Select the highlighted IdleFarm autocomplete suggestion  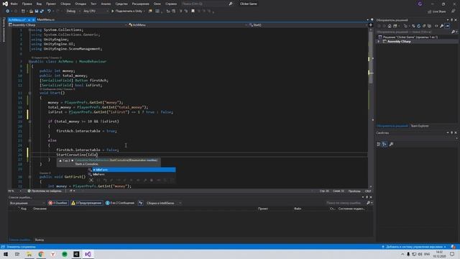[x=134, y=170]
